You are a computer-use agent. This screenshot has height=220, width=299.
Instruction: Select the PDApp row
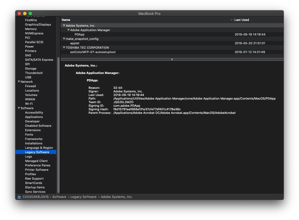[172, 34]
